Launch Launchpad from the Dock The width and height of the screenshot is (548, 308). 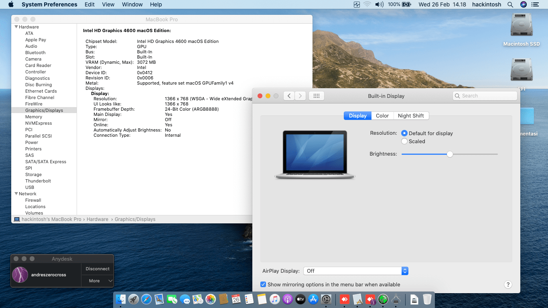point(134,299)
